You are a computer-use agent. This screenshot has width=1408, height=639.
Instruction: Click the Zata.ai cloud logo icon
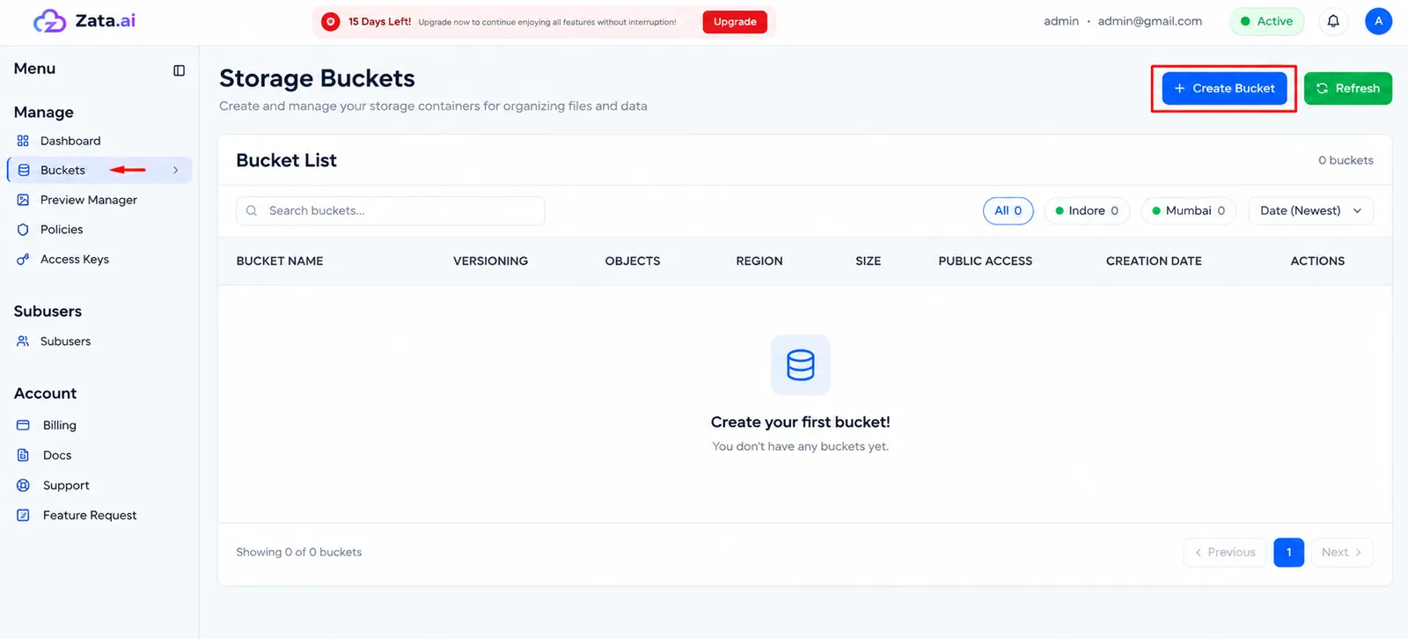click(49, 21)
